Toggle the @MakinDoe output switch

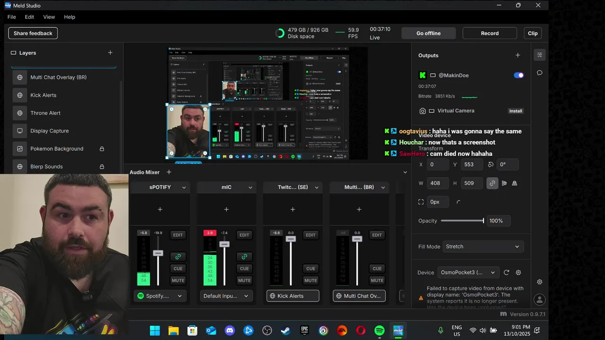pos(519,75)
